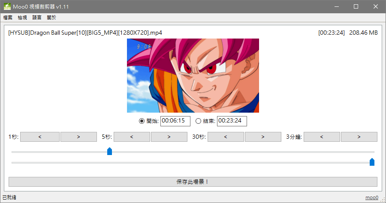
Task: Step forward 1 second
Action: click(78, 137)
